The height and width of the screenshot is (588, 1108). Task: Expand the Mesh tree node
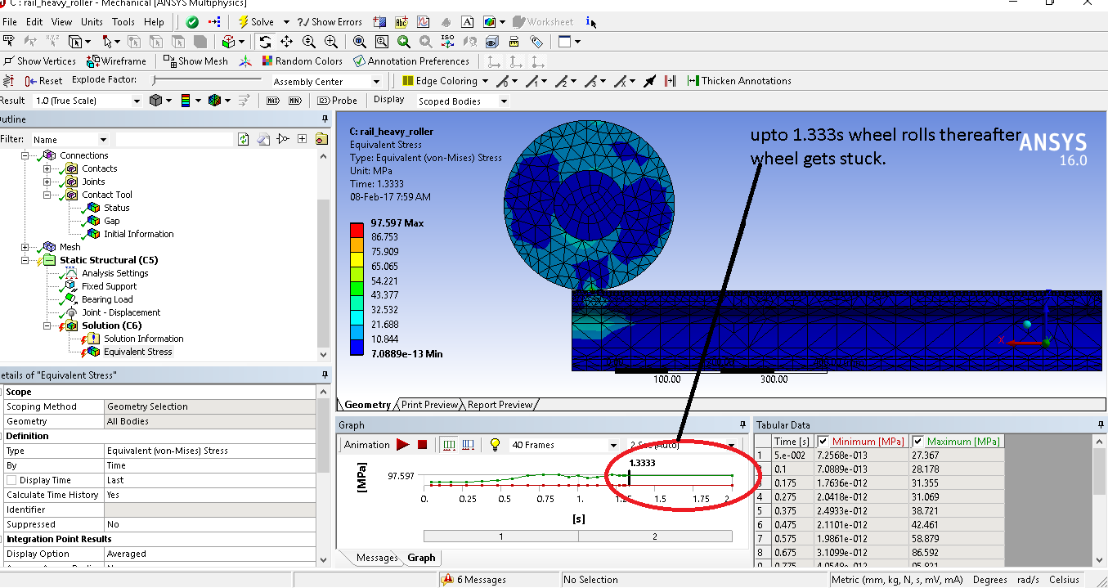click(x=25, y=247)
